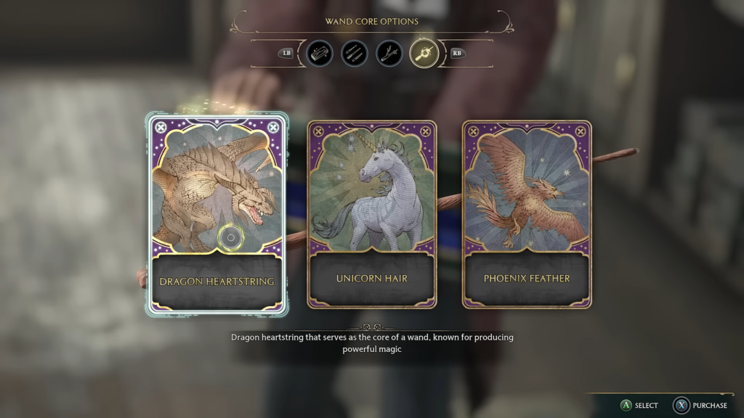The height and width of the screenshot is (418, 744).
Task: Click top-left cross ornament on Dragon card
Action: click(161, 127)
